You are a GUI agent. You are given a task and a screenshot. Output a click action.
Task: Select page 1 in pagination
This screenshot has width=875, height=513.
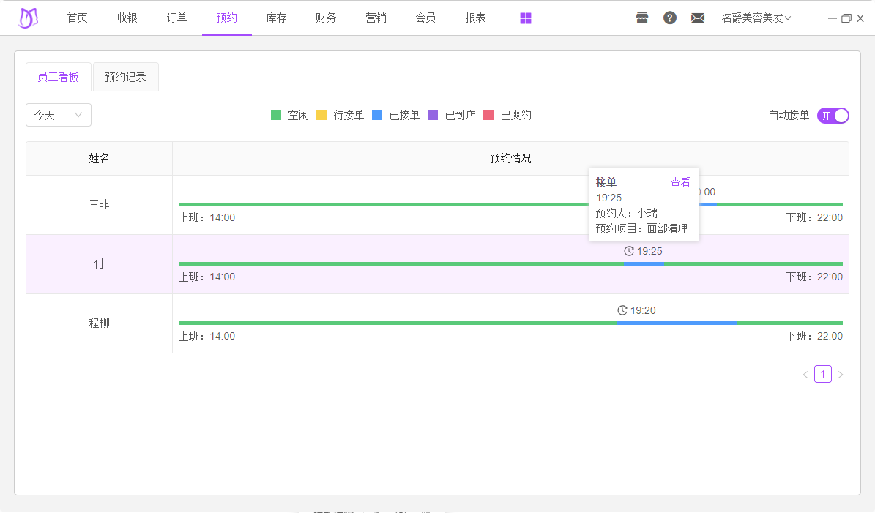[x=823, y=375]
